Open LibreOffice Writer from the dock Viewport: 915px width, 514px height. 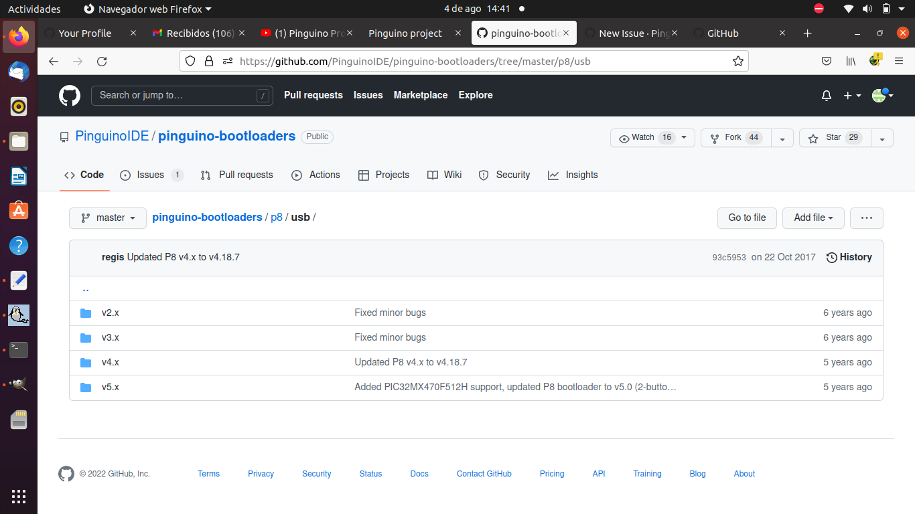pyautogui.click(x=19, y=175)
